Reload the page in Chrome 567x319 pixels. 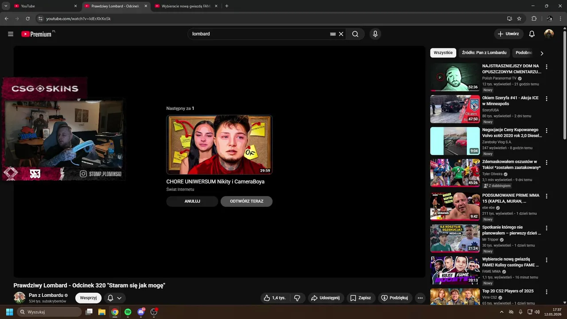point(27,19)
